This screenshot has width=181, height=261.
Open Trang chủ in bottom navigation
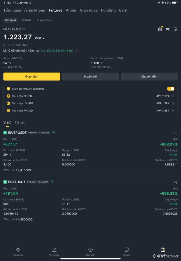tap(18, 252)
